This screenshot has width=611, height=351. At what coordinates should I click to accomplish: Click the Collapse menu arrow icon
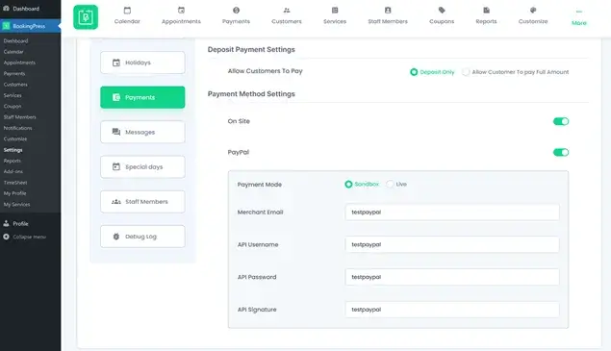click(x=6, y=237)
